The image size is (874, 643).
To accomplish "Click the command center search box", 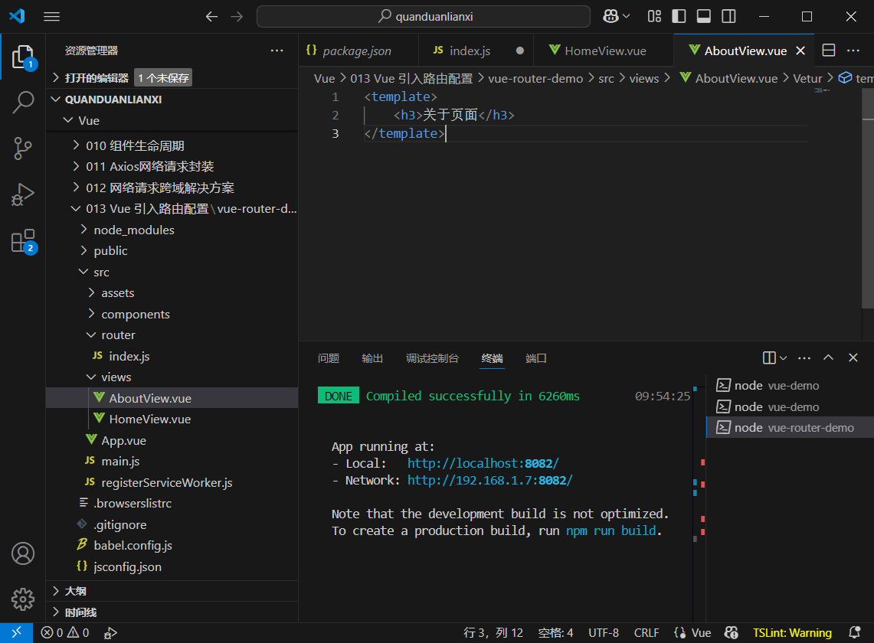I will tap(423, 16).
